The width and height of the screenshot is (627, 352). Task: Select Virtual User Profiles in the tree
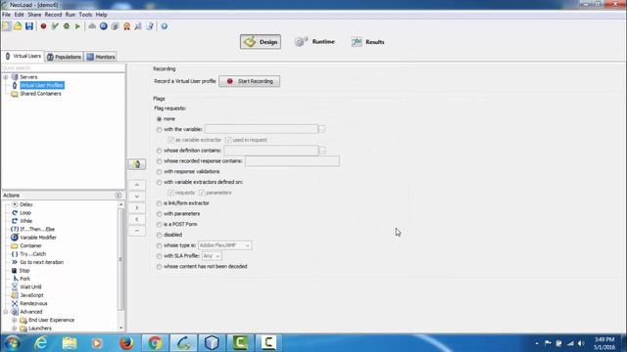pos(41,85)
